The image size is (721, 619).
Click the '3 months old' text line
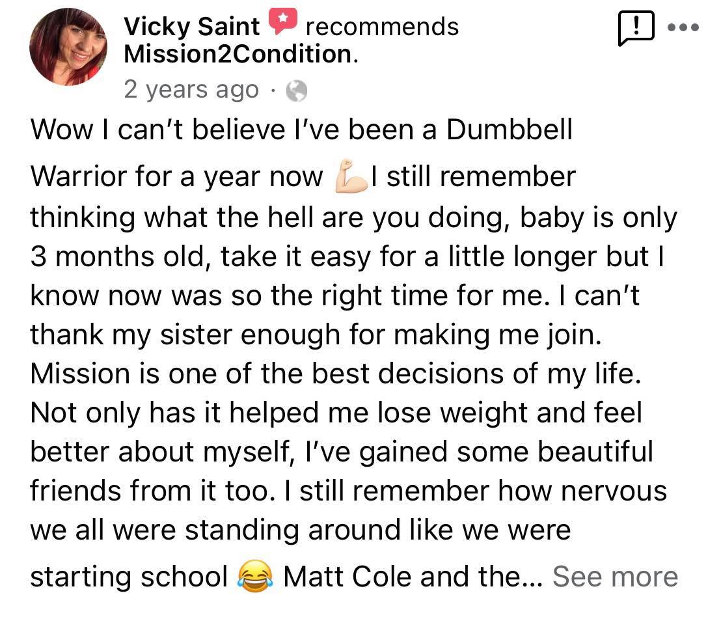tap(347, 256)
